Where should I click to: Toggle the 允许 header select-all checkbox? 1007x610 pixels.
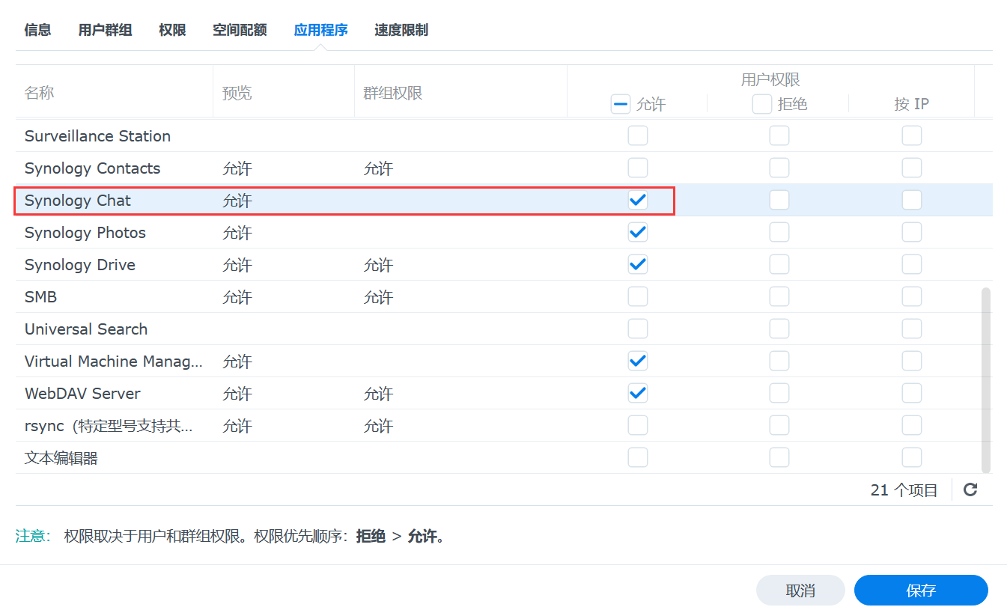point(621,104)
